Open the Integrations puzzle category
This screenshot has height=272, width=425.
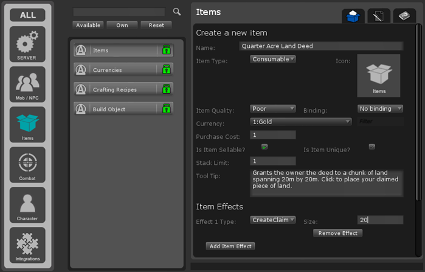[27, 245]
